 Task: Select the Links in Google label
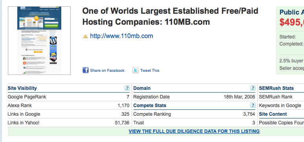24,114
